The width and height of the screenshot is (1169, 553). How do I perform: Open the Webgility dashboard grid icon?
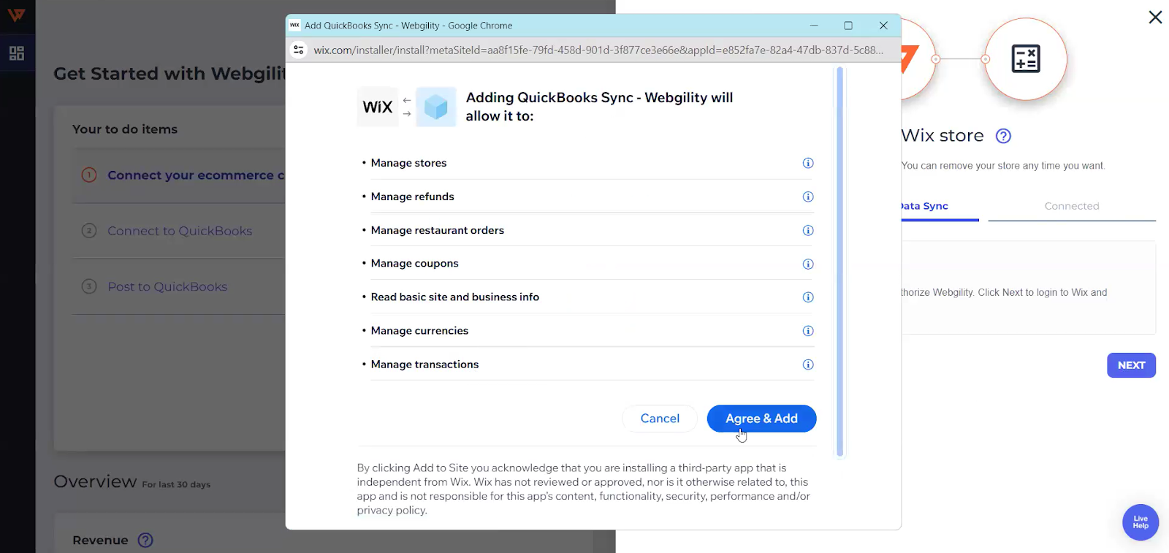(17, 53)
